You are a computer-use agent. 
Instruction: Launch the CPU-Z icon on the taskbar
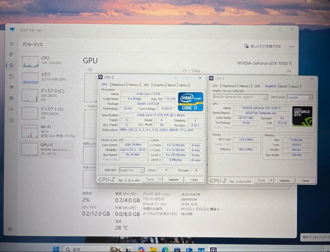[213, 249]
